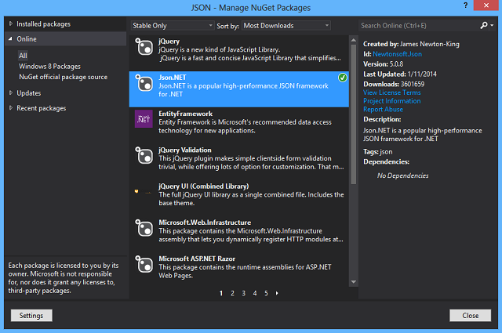This screenshot has width=502, height=333.
Task: Go to results page 1
Action: pyautogui.click(x=221, y=293)
